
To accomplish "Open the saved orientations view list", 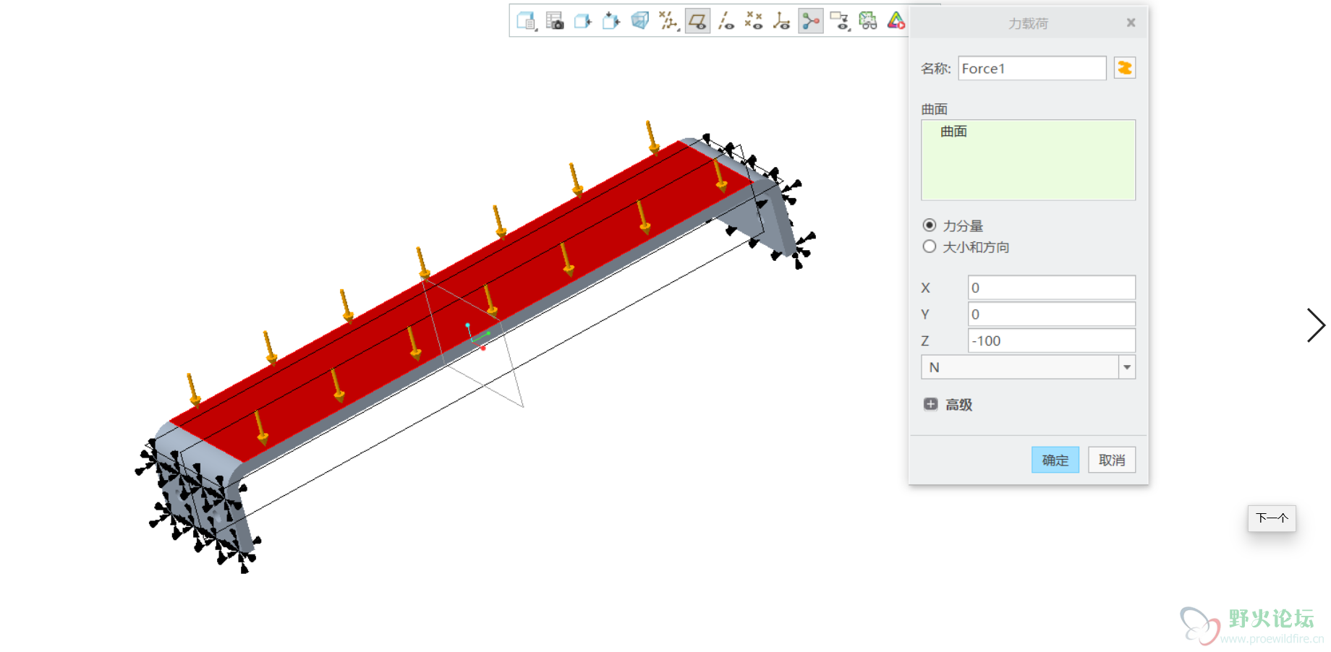I will pyautogui.click(x=527, y=21).
